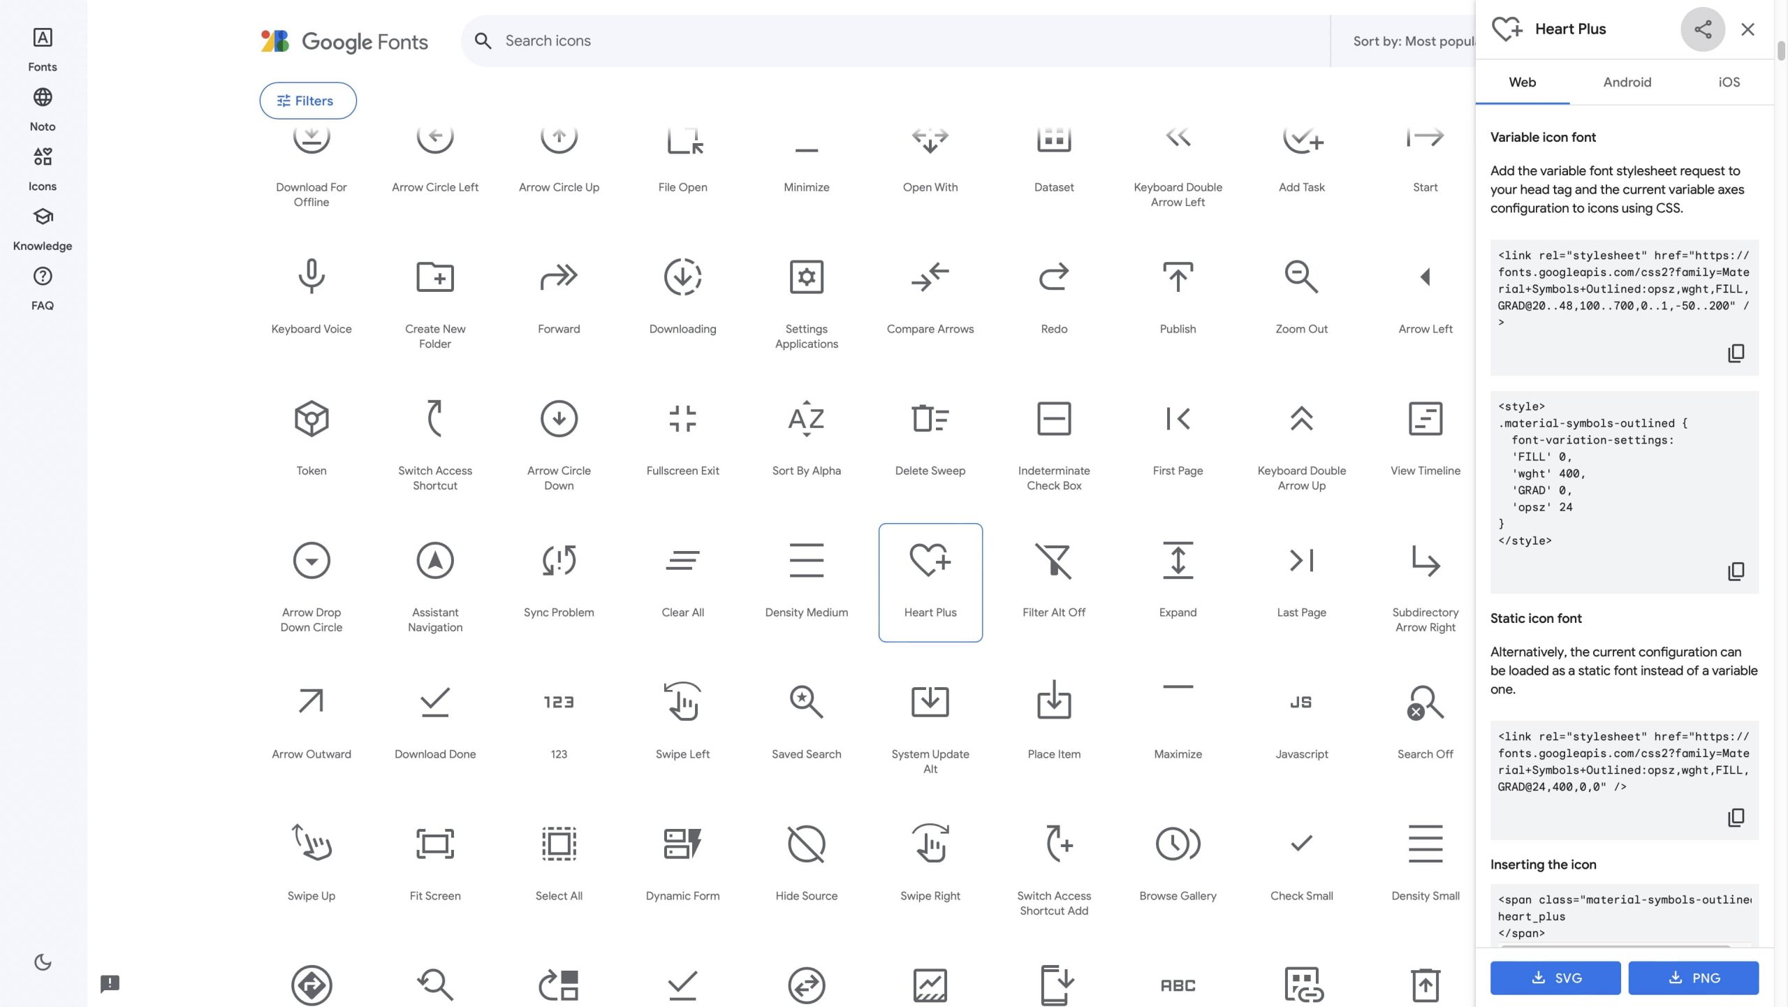The image size is (1788, 1007).
Task: Open the send feedback icon
Action: pos(110,983)
